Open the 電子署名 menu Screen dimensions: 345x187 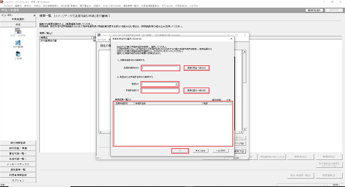tap(85, 6)
